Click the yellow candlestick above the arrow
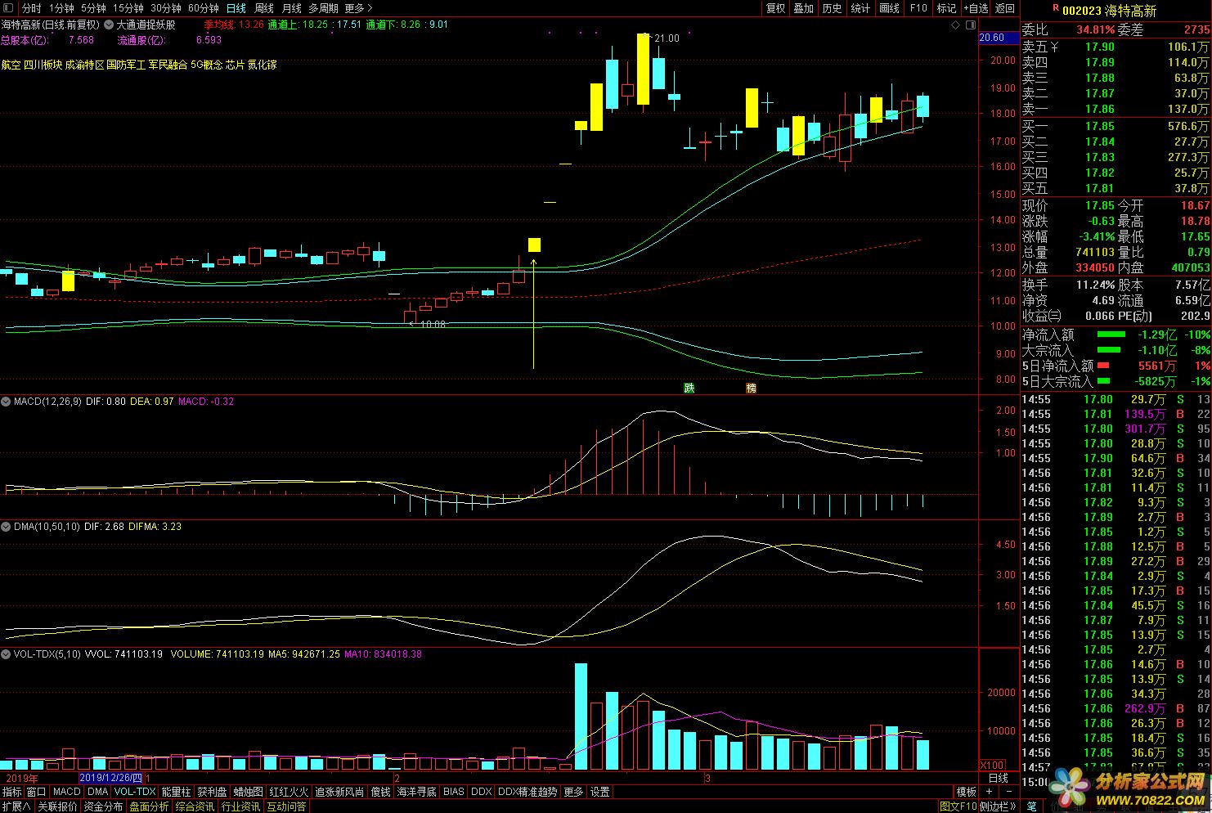 tap(534, 245)
